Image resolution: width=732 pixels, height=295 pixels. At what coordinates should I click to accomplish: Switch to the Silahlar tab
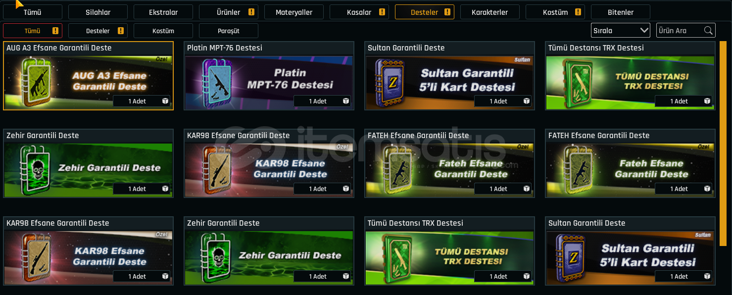[98, 12]
